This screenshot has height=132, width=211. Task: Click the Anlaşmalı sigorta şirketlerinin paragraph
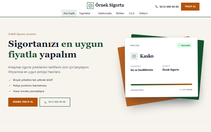pyautogui.click(x=48, y=70)
